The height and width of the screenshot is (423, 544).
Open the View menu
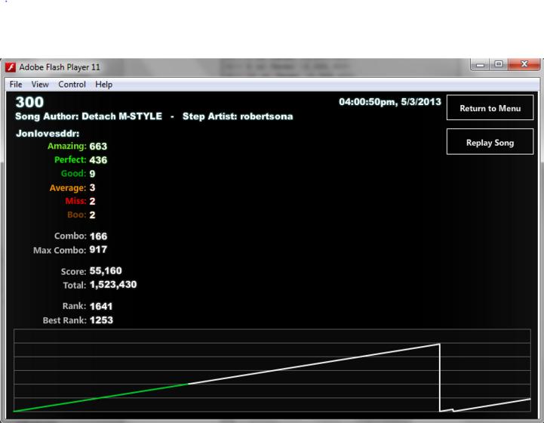pyautogui.click(x=40, y=85)
